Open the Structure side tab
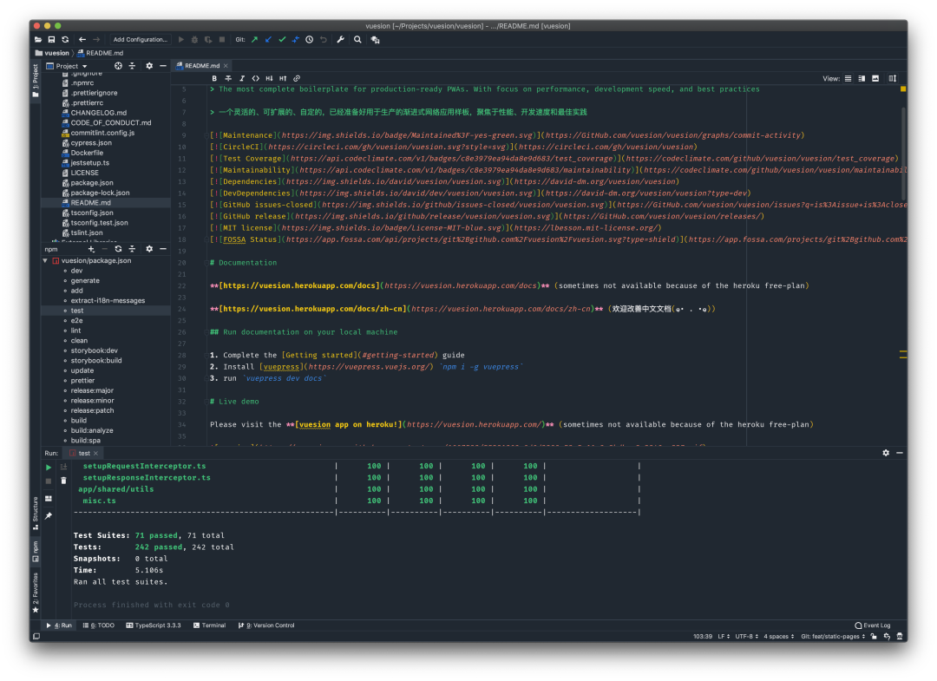The image size is (937, 681). coord(36,514)
